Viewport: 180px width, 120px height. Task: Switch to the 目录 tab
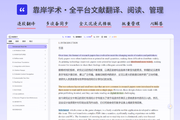[x=10, y=41]
